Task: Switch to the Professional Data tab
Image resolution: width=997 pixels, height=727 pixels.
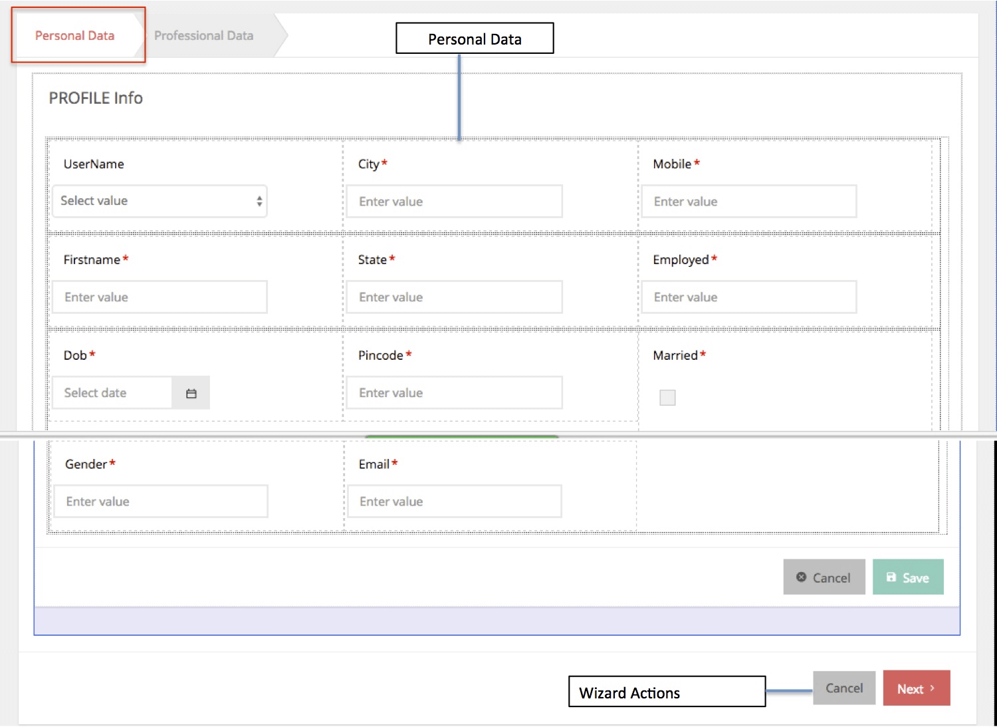Action: [203, 35]
